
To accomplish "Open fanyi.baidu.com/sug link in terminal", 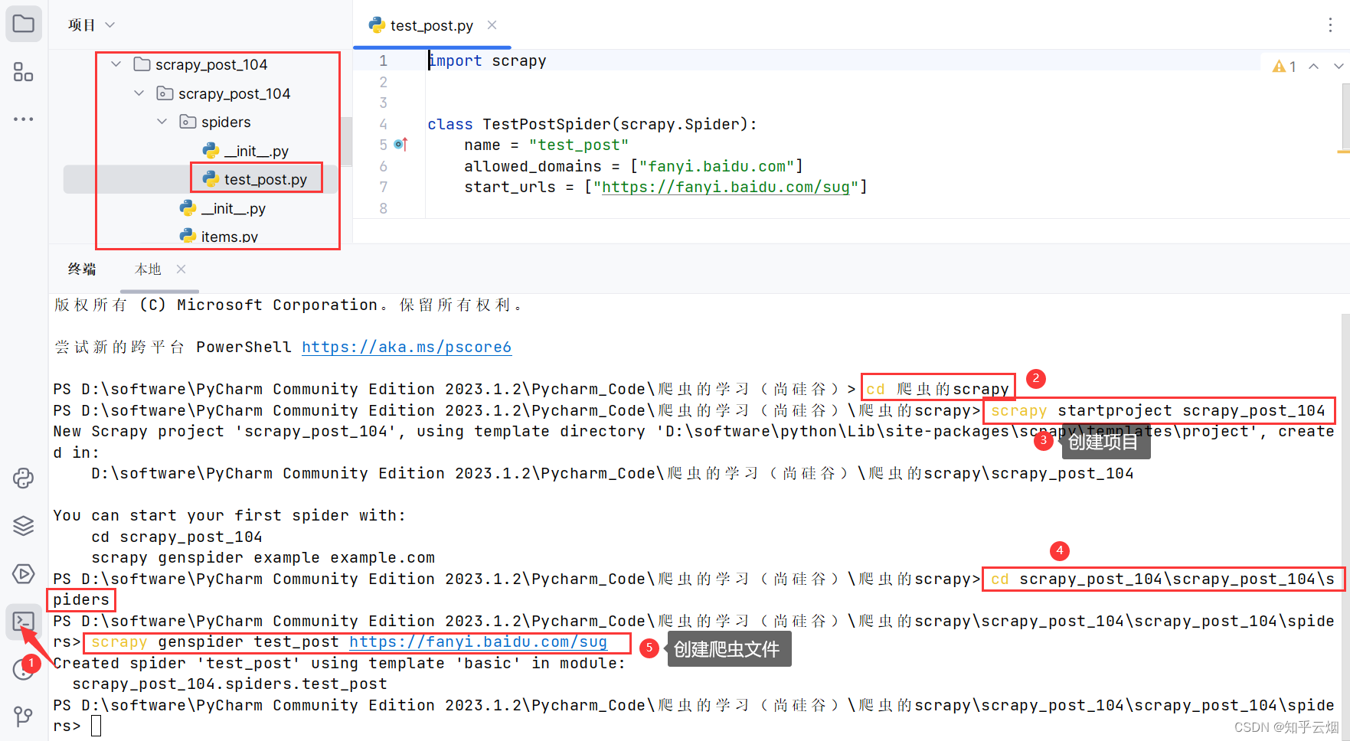I will (479, 642).
